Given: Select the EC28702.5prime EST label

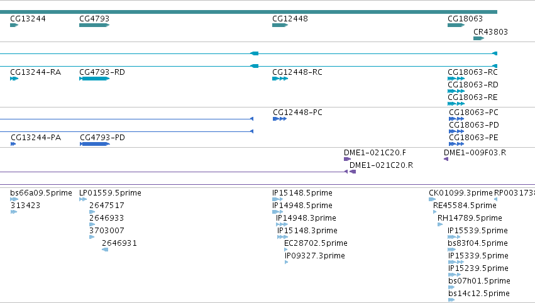Looking at the screenshot, I should [x=316, y=243].
